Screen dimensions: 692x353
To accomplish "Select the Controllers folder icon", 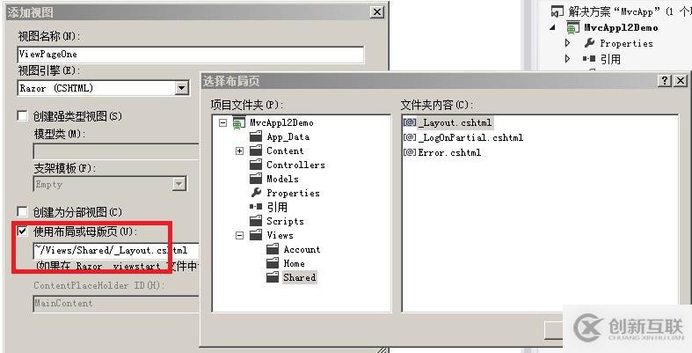I will [x=256, y=165].
